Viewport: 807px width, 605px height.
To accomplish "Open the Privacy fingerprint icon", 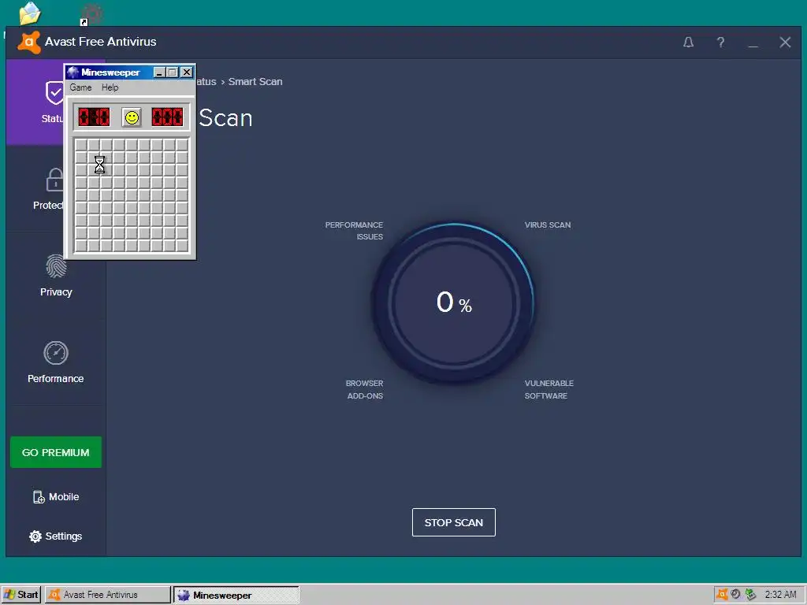I will point(56,266).
